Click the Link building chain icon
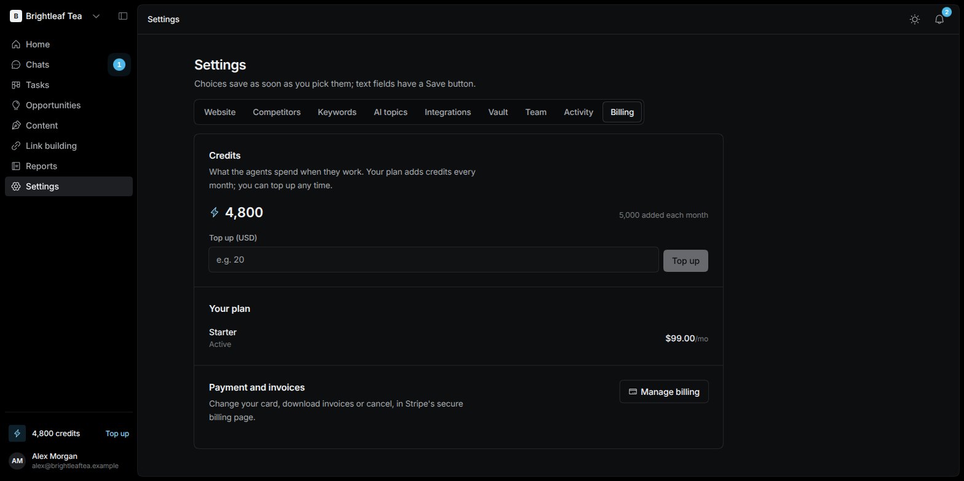 click(16, 146)
